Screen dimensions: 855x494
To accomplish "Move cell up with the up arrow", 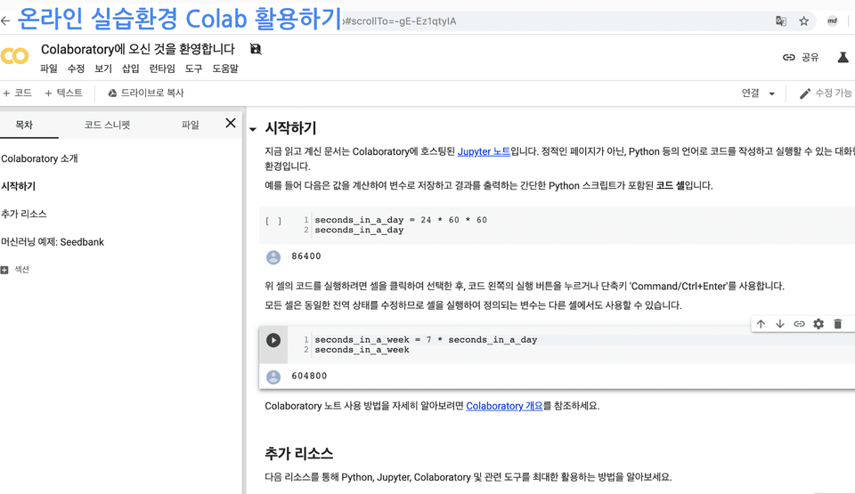I will (761, 324).
